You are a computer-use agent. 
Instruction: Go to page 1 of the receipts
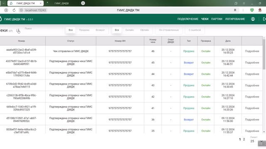click(x=240, y=139)
